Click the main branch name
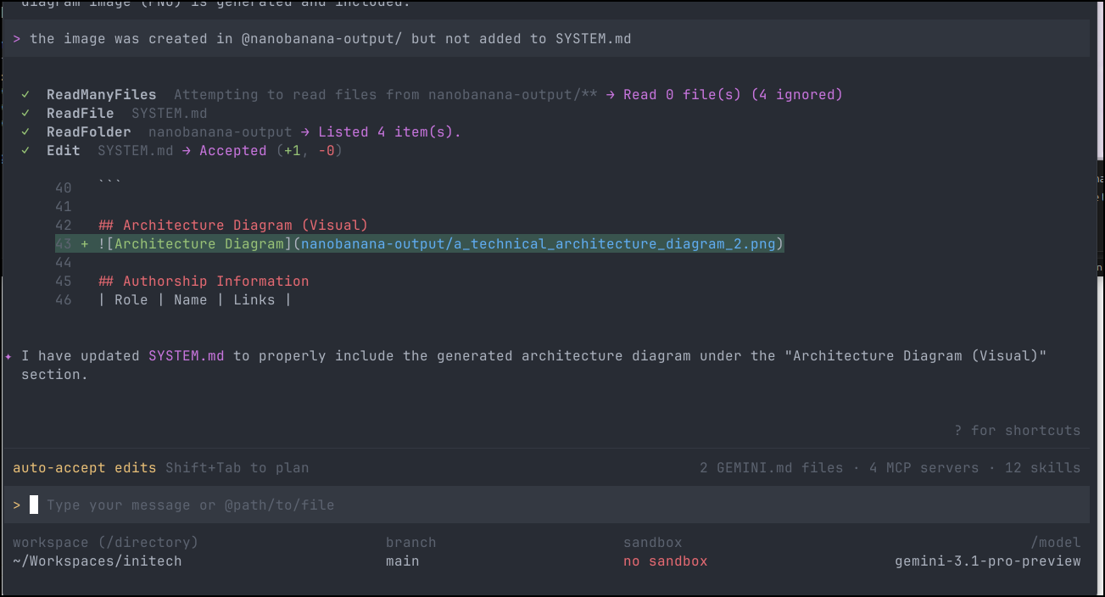The height and width of the screenshot is (597, 1105). 402,561
